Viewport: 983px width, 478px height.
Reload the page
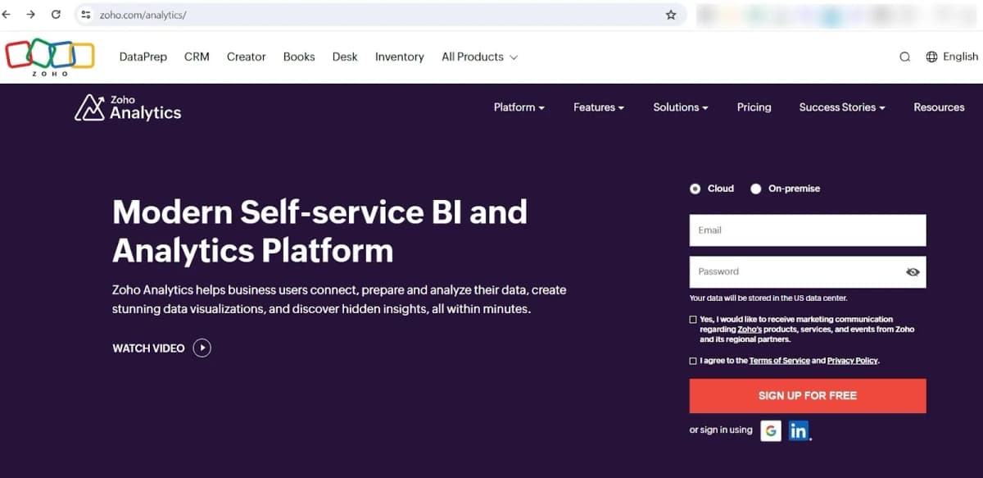point(56,15)
